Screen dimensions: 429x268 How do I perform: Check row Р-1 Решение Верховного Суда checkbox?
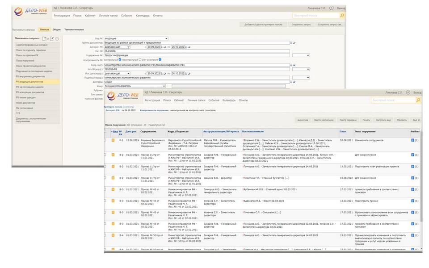click(x=105, y=140)
